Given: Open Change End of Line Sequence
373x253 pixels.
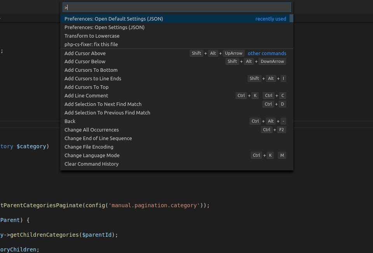Looking at the screenshot, I should (98, 138).
